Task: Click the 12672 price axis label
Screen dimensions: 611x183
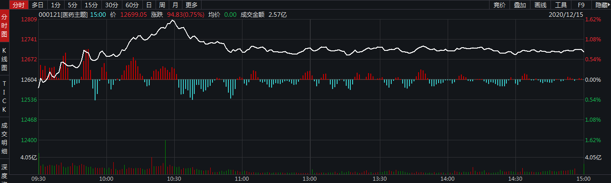Action: 29,60
